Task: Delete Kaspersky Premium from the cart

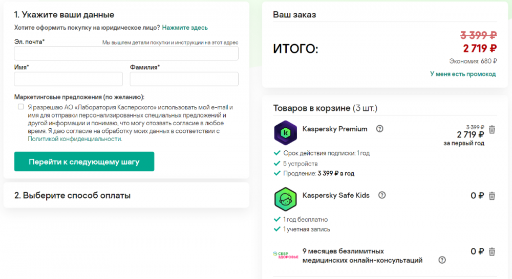Action: [x=492, y=129]
